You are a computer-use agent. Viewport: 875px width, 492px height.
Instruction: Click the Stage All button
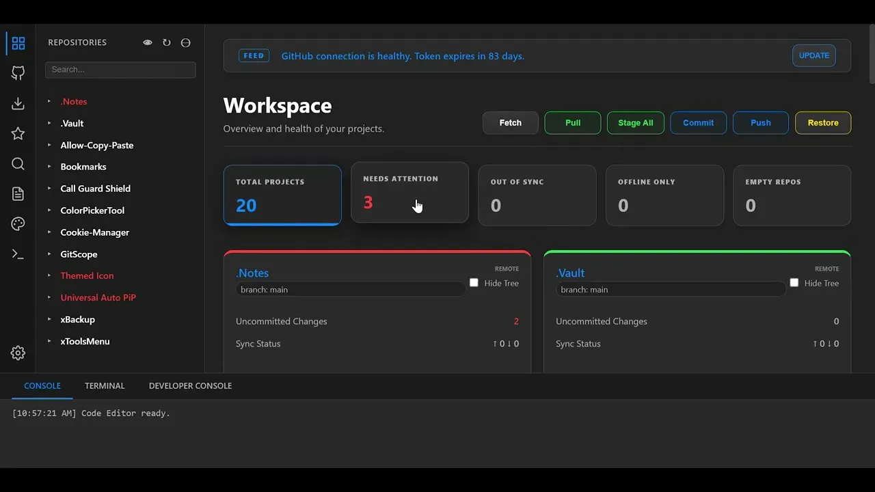pyautogui.click(x=636, y=123)
